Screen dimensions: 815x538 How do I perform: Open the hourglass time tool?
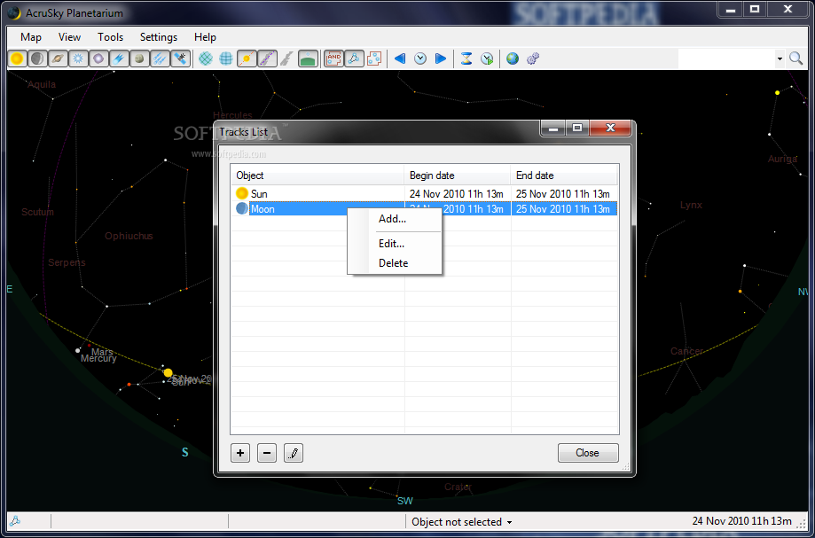point(466,58)
